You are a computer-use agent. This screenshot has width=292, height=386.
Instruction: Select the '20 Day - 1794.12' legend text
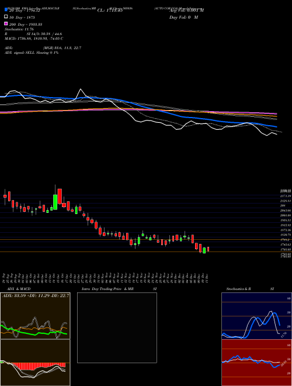coord(25,11)
